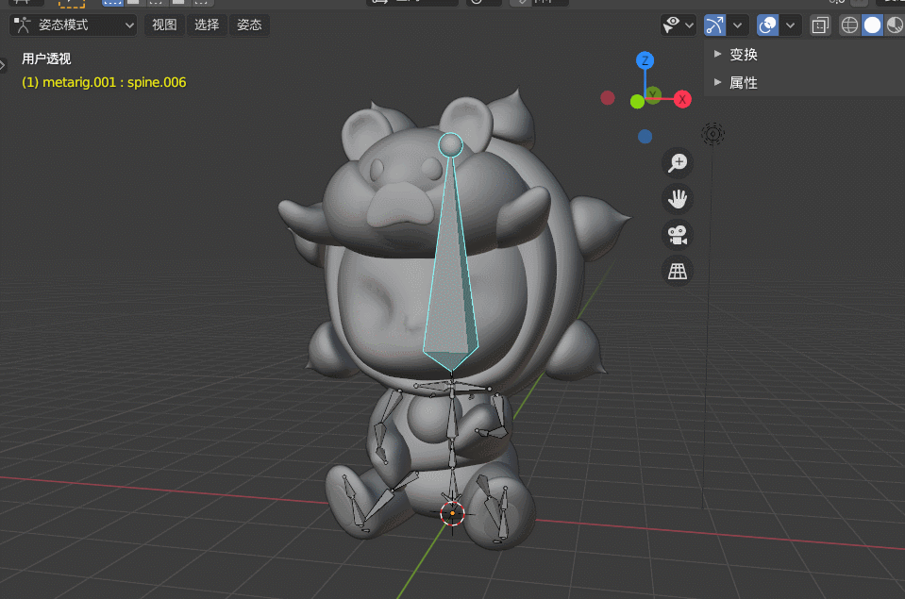Toggle perspective/orthographic grid icon
905x599 pixels.
[677, 272]
